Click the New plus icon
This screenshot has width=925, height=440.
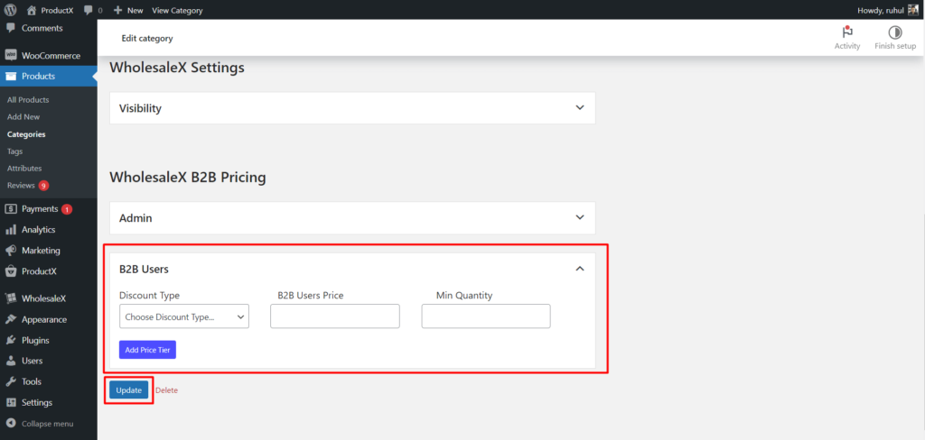coord(118,10)
